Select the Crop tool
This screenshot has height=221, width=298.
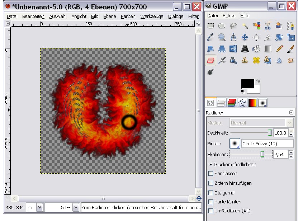268,37
